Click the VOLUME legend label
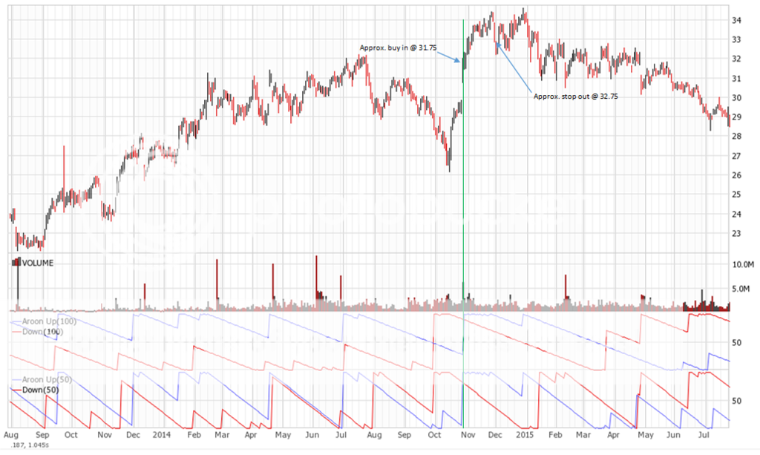The image size is (760, 455). tap(38, 263)
